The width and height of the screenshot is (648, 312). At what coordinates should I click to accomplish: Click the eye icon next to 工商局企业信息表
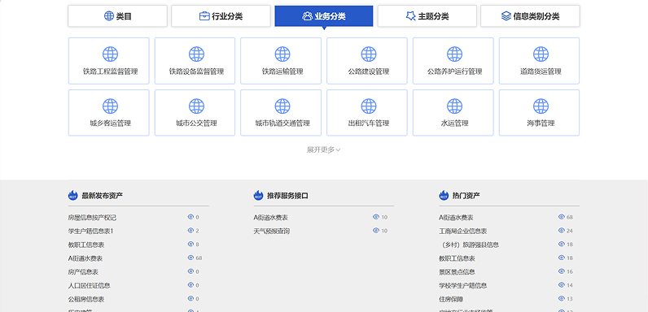click(x=561, y=230)
